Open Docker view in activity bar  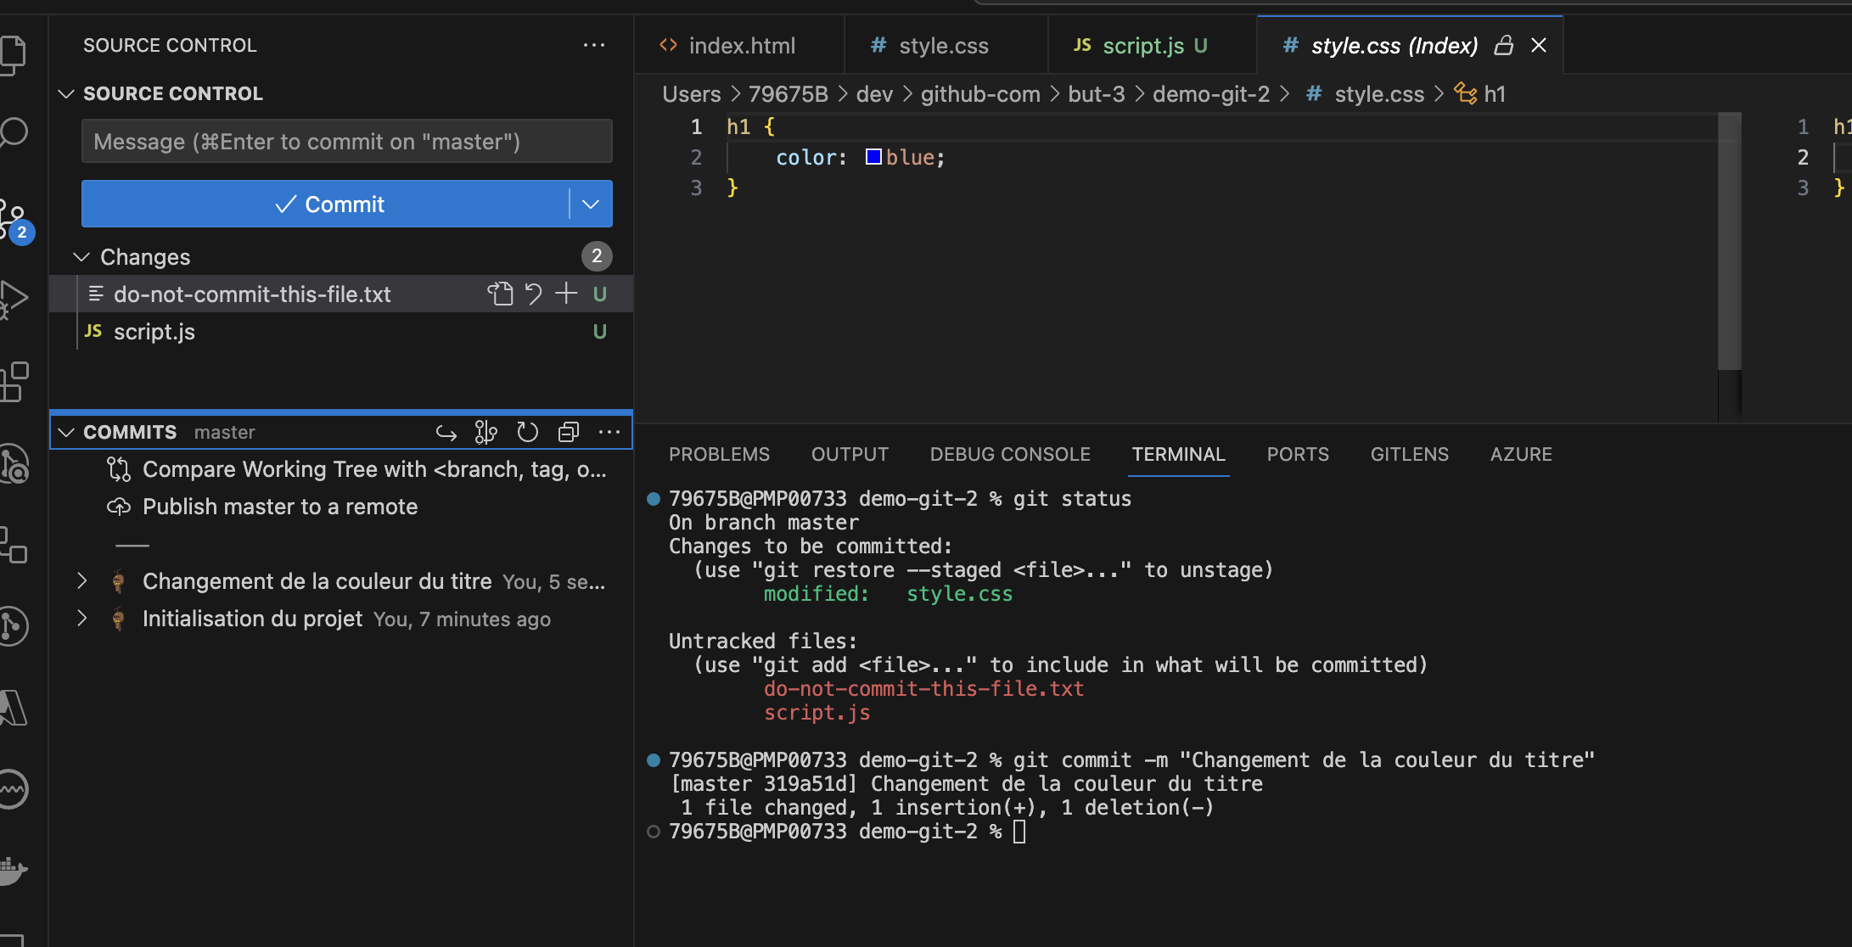point(14,870)
